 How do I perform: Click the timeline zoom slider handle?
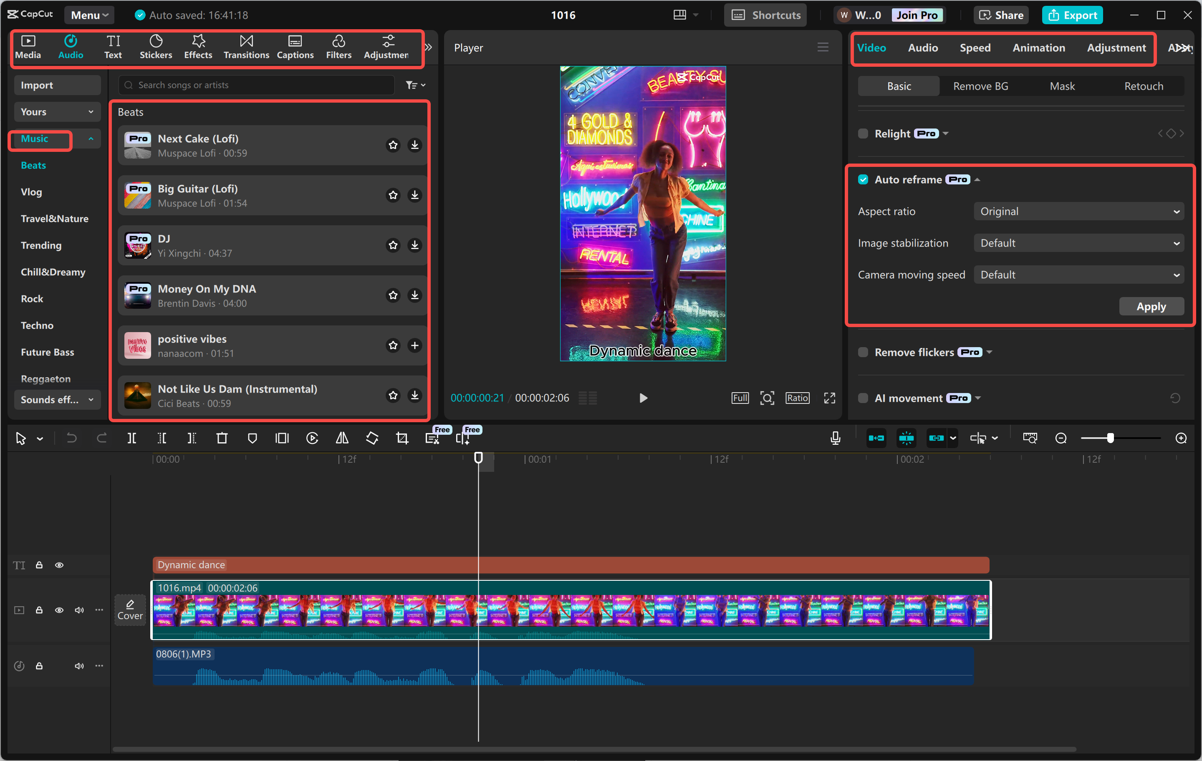[x=1110, y=438]
